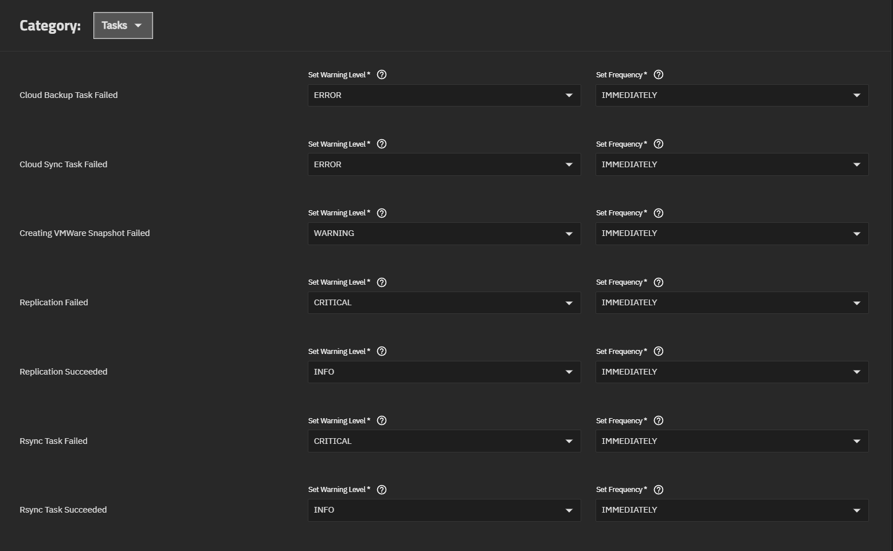893x551 pixels.
Task: Click help icon for Rsync Task Failed warning level
Action: point(382,420)
